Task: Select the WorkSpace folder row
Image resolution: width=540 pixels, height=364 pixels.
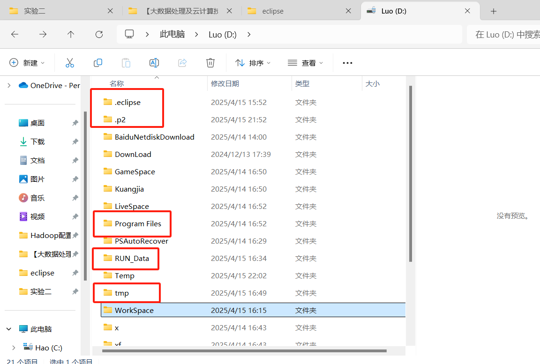Action: click(253, 310)
